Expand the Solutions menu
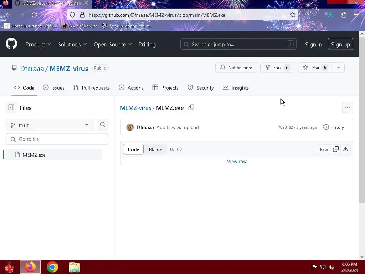This screenshot has height=274, width=365. tap(72, 44)
